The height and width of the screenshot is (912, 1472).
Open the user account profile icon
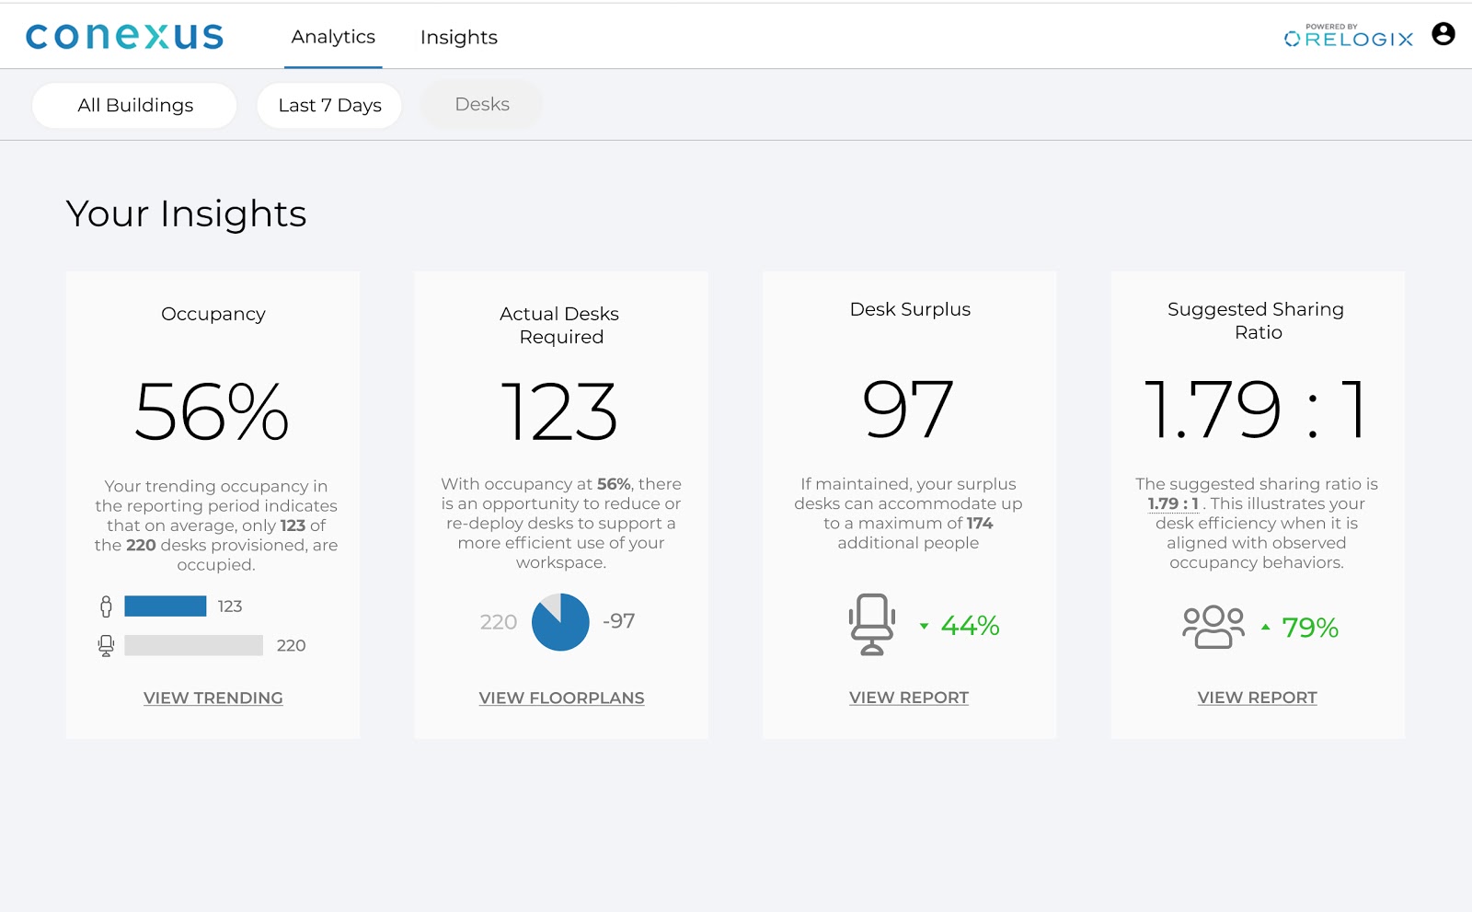coord(1443,34)
